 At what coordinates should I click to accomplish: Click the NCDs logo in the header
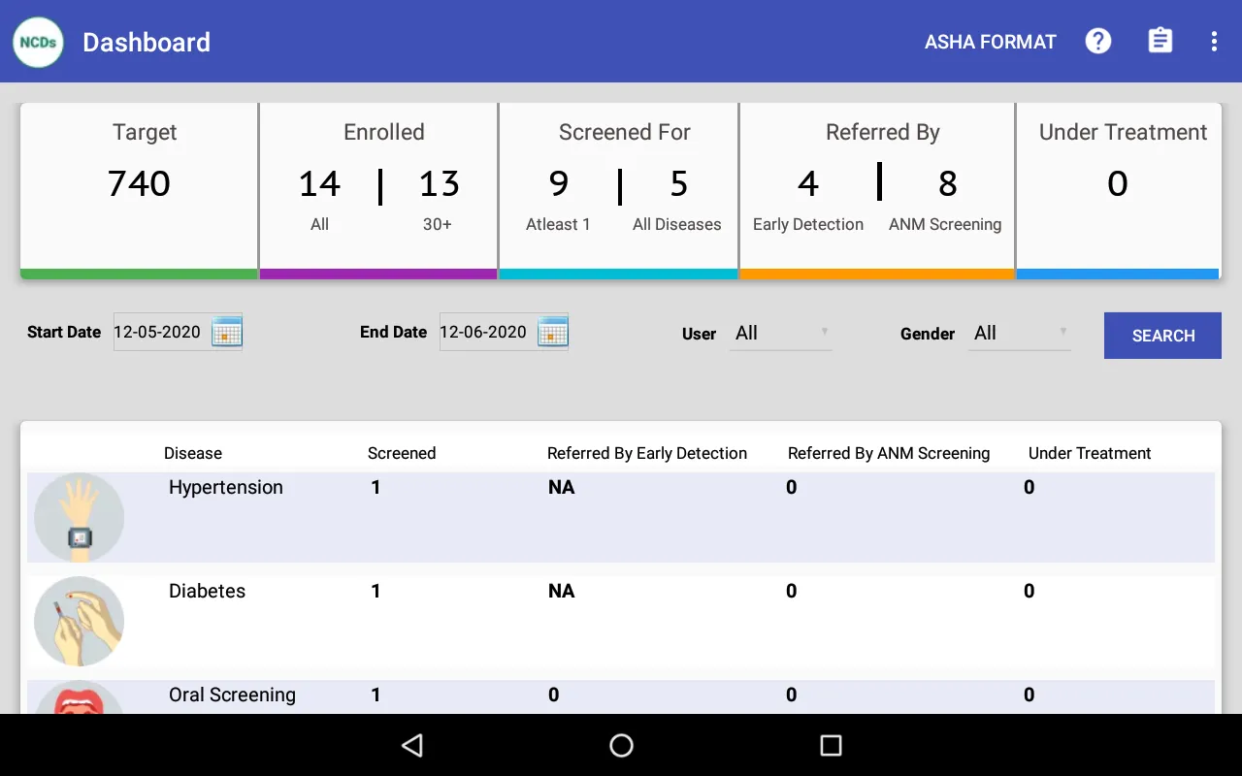point(37,42)
